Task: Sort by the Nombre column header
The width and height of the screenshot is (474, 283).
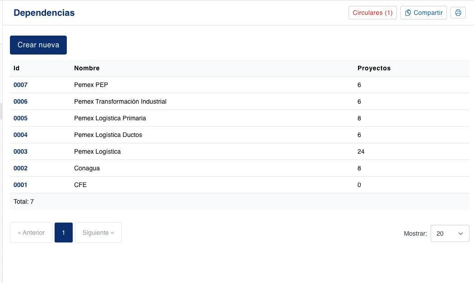Action: [87, 68]
